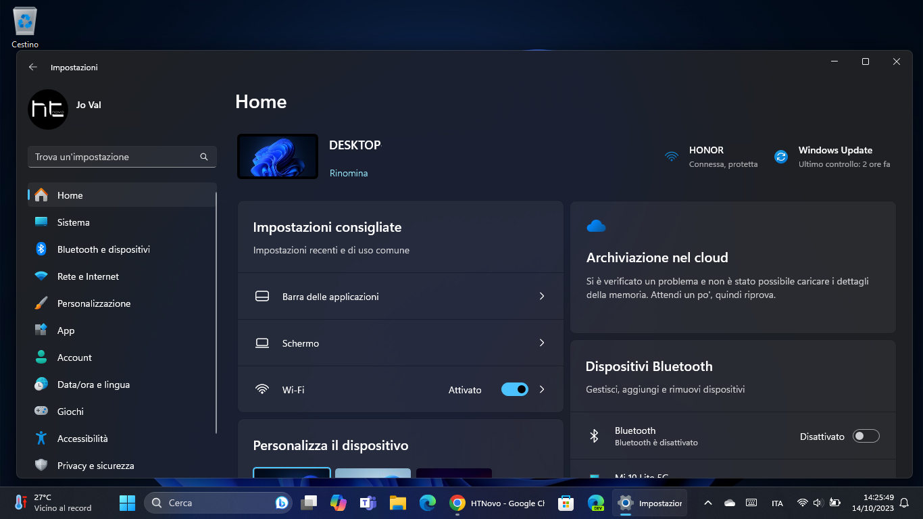Click the ITA language indicator

coord(777,503)
